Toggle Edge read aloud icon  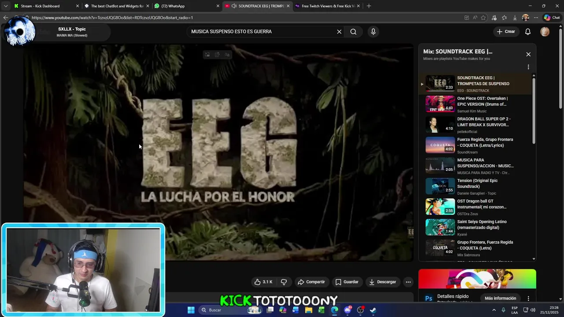point(475,18)
